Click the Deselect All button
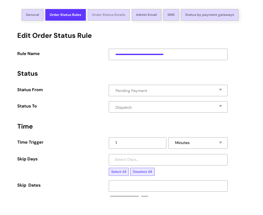This screenshot has height=215, width=263. click(x=142, y=172)
